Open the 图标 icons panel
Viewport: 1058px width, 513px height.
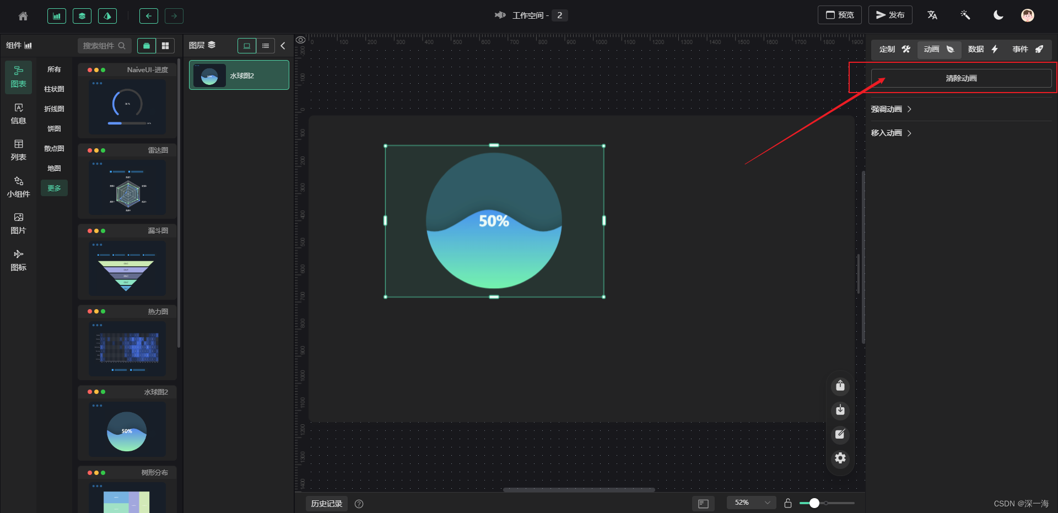pos(18,260)
